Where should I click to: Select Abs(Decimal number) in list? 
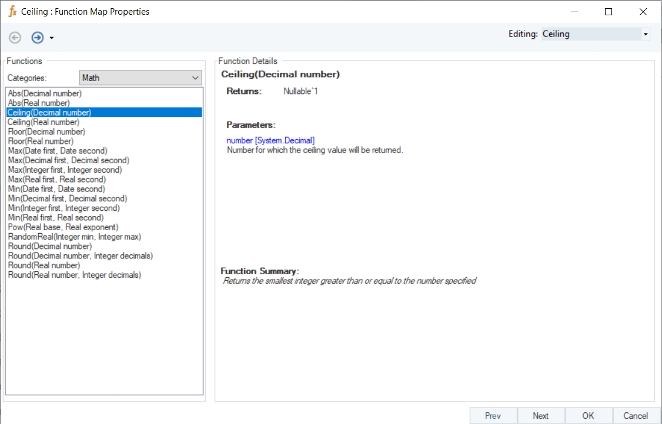click(45, 93)
